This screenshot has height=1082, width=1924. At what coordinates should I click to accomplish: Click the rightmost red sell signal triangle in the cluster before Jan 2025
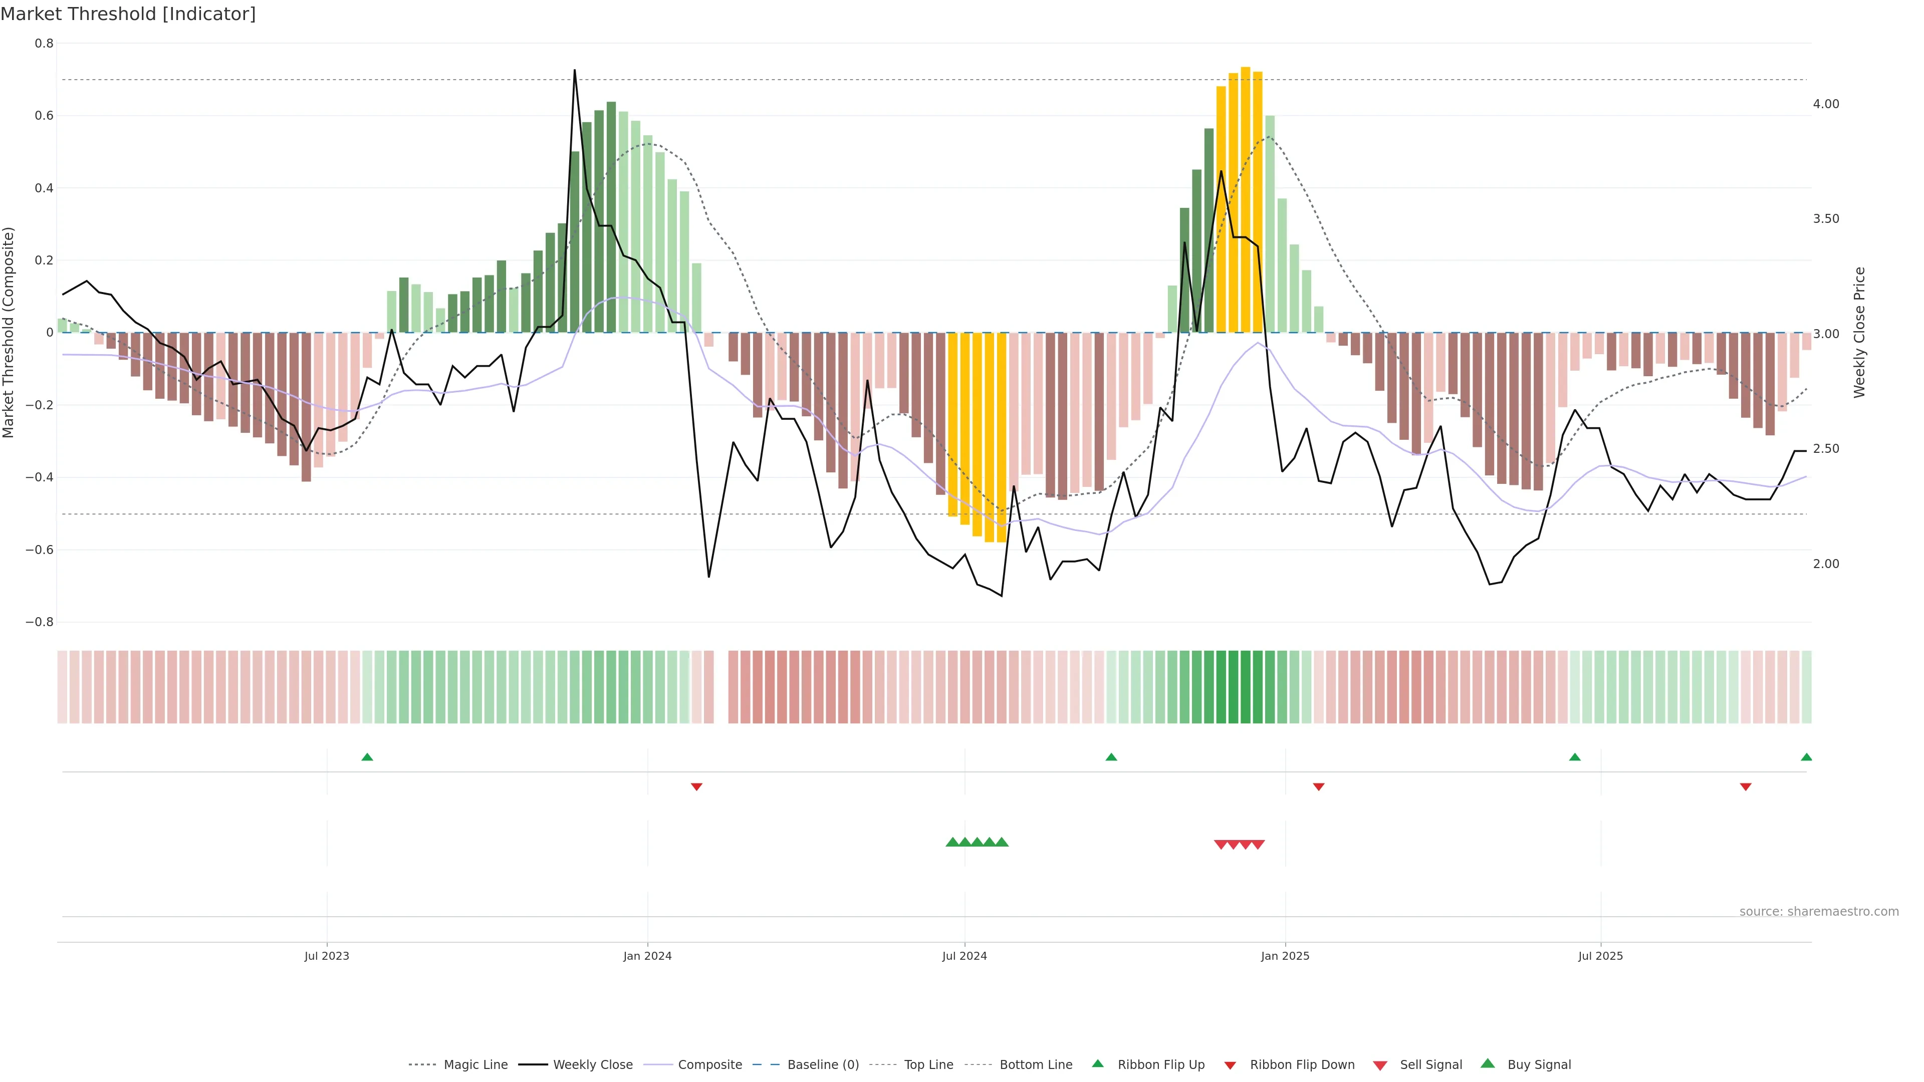coord(1258,845)
